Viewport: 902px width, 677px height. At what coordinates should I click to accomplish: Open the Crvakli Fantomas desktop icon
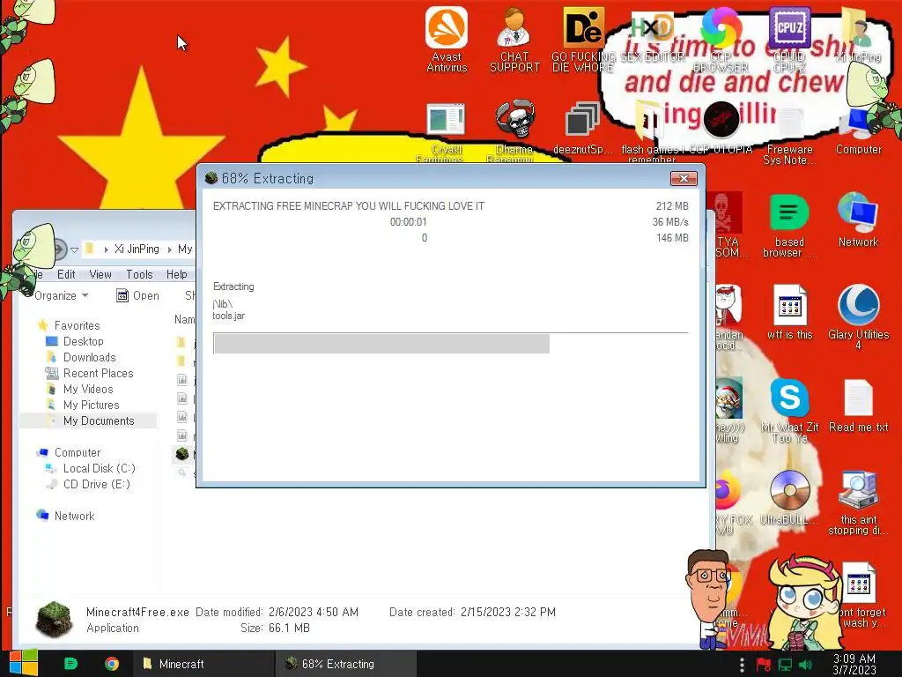click(445, 131)
